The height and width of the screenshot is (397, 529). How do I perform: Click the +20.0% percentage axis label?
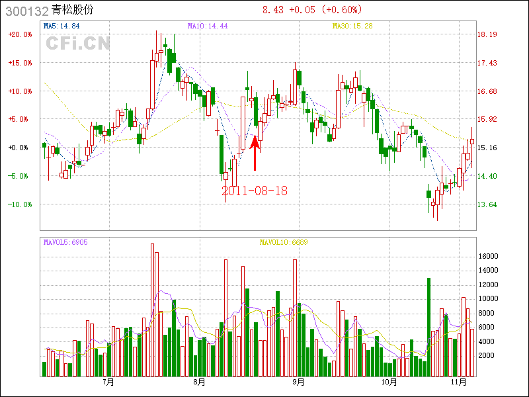[20, 34]
